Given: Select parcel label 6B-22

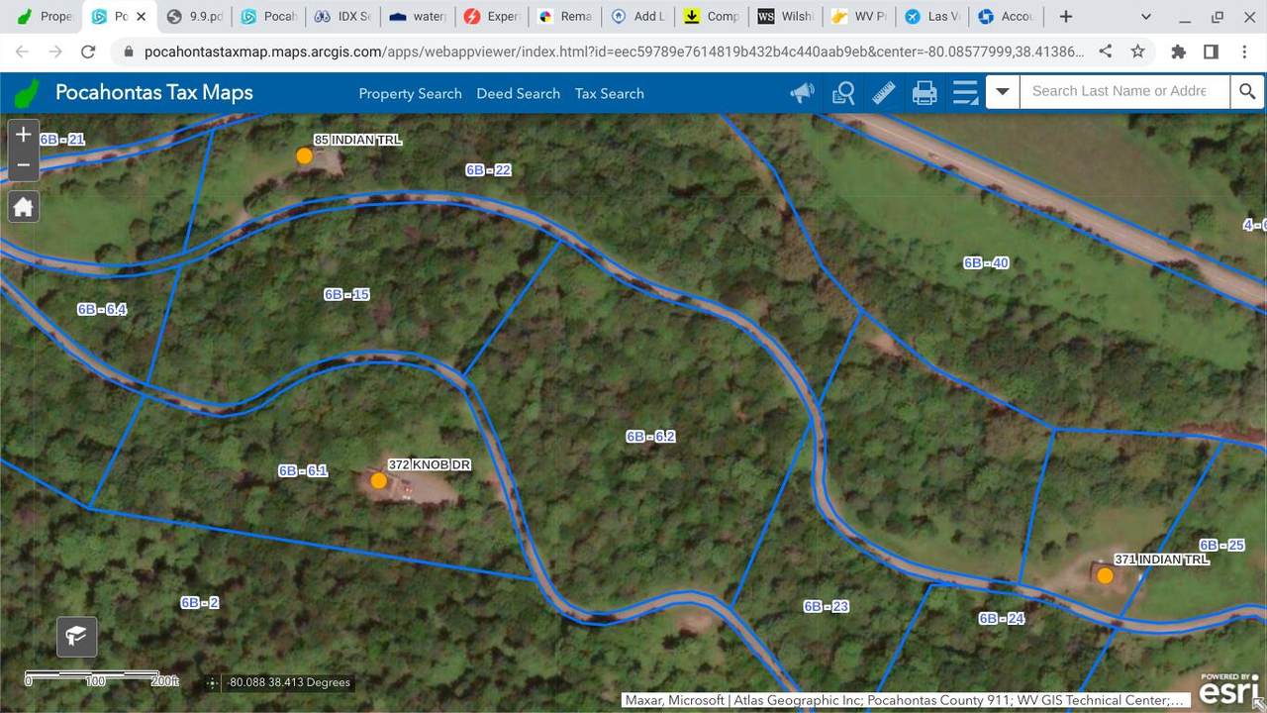Looking at the screenshot, I should coord(488,170).
